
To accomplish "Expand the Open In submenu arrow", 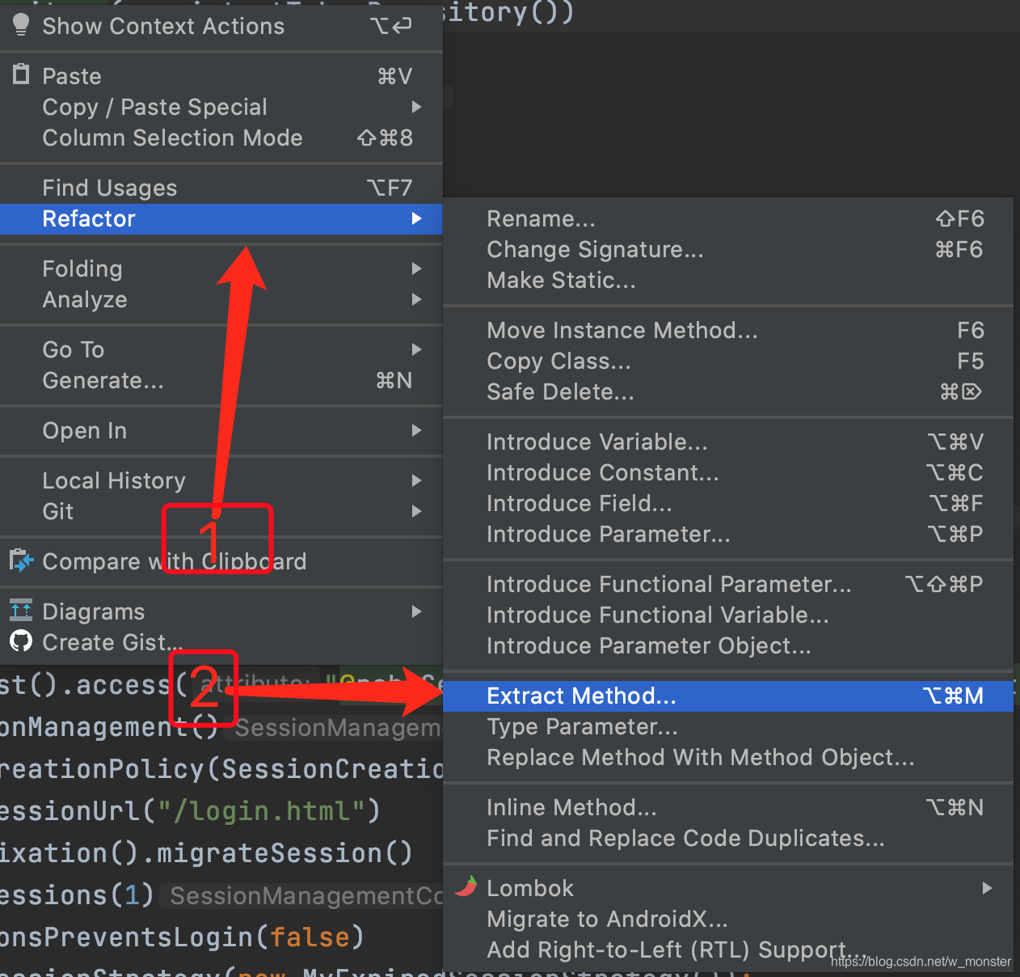I will [416, 430].
